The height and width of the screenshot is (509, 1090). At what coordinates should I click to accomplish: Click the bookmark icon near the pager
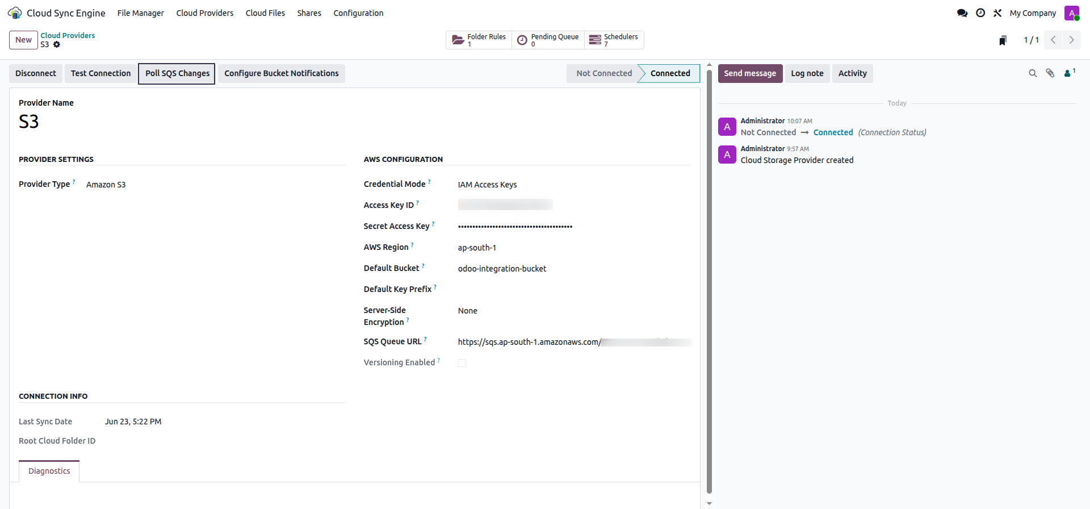coord(1003,40)
